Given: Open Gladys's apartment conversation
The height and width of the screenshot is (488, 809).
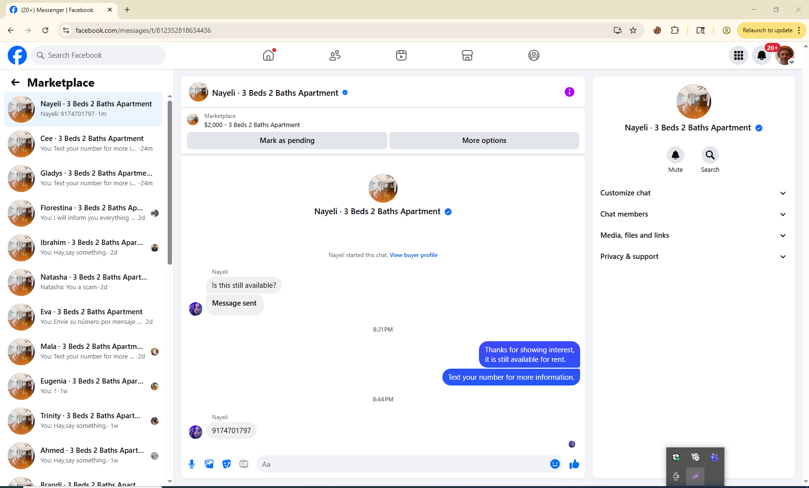Looking at the screenshot, I should [x=83, y=179].
